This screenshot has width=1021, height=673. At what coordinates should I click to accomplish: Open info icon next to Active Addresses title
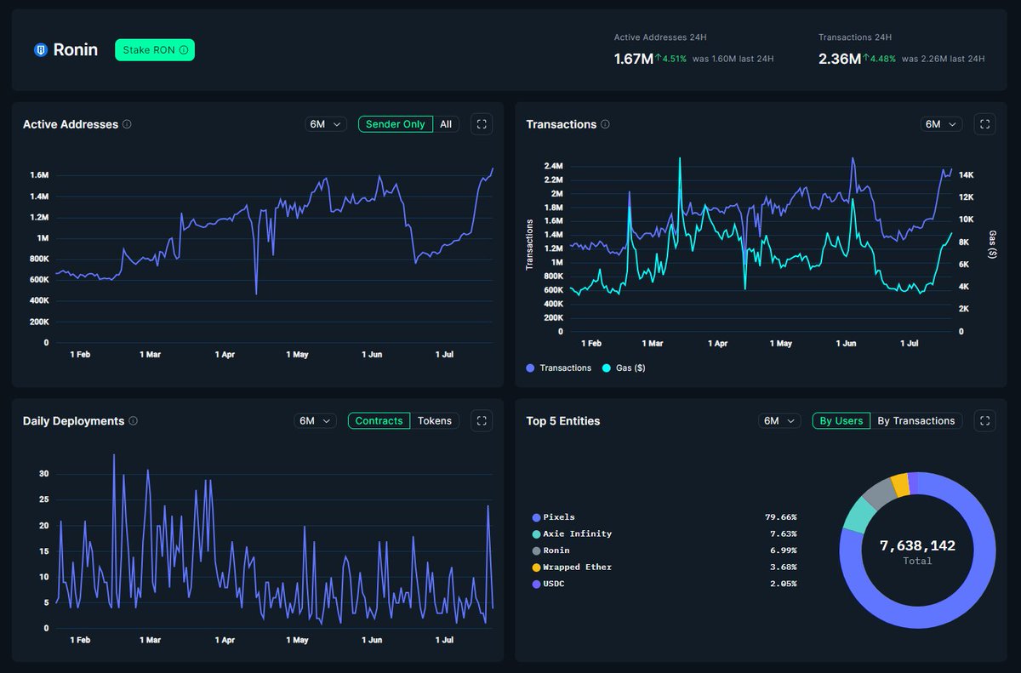coord(127,124)
